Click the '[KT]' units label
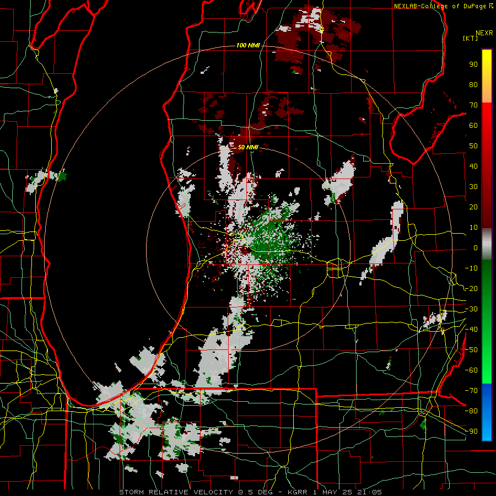Screen dimensions: 496x496 coord(471,38)
